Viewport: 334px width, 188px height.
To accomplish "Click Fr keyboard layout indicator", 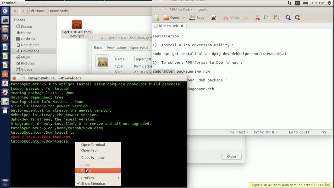I will [297, 3].
